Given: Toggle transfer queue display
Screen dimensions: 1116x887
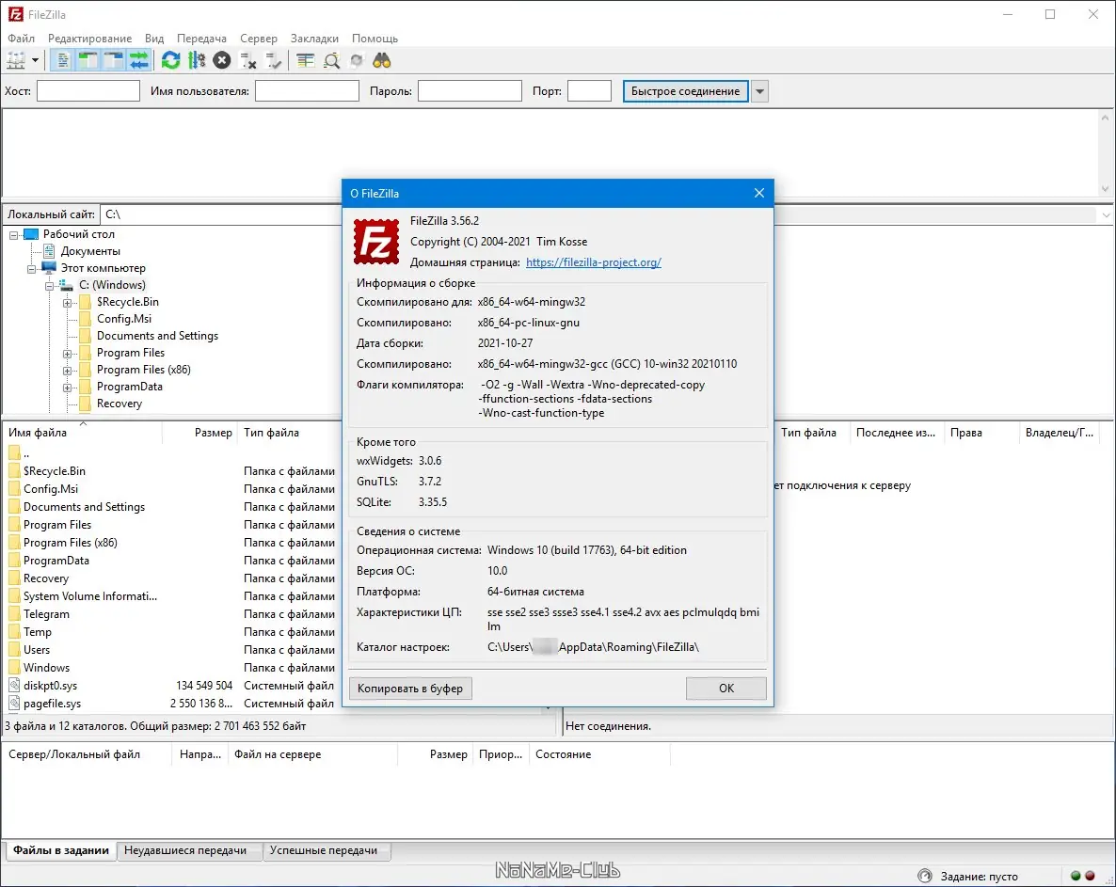Looking at the screenshot, I should pos(139,60).
